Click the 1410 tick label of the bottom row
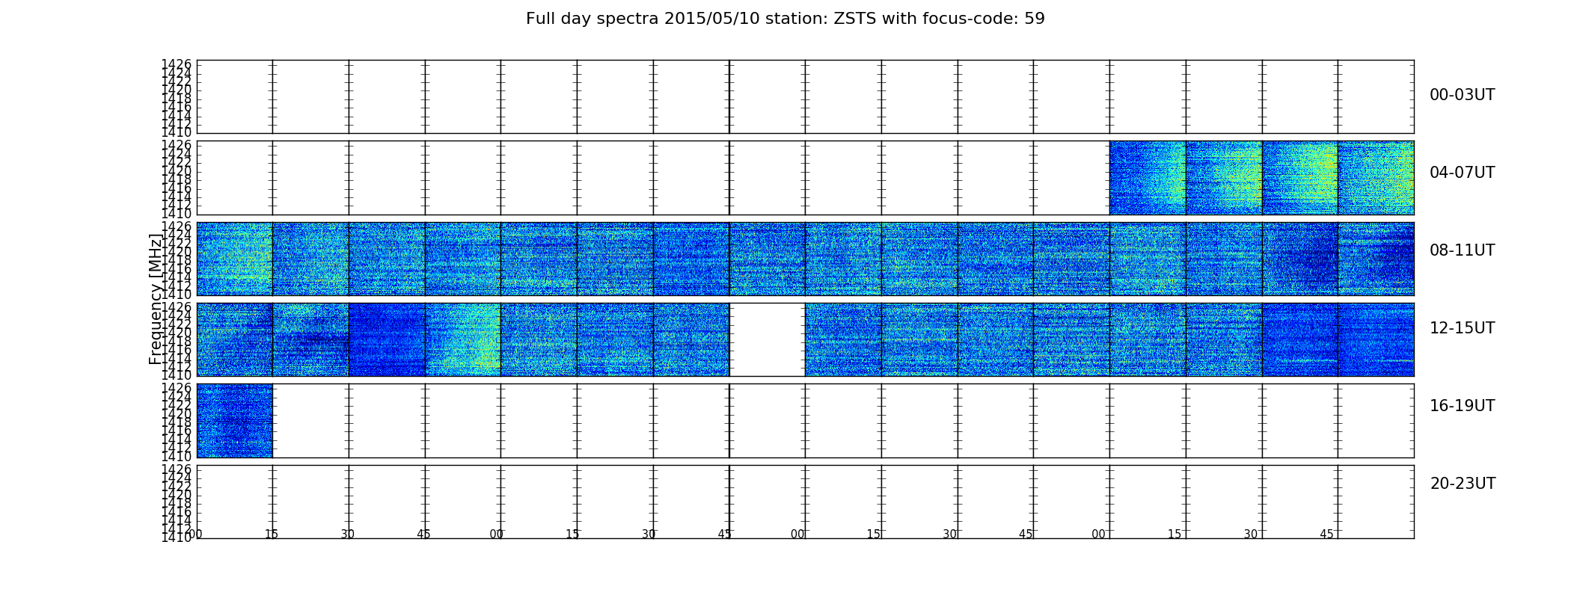 (x=177, y=537)
